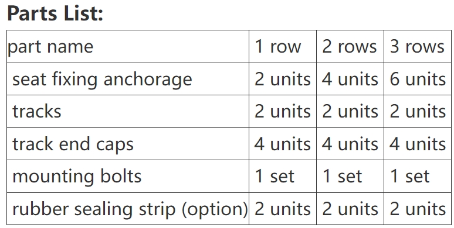Click track end caps 1 row quantity
This screenshot has height=228, width=454.
click(x=283, y=144)
